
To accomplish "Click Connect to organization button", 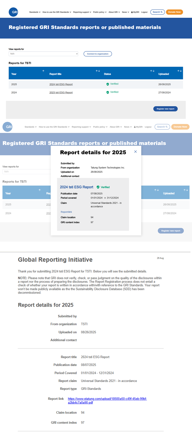I will pos(98,54).
